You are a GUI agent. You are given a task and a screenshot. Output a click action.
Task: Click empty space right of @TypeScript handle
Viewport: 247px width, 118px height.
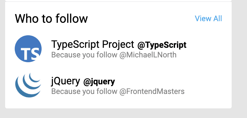point(208,45)
